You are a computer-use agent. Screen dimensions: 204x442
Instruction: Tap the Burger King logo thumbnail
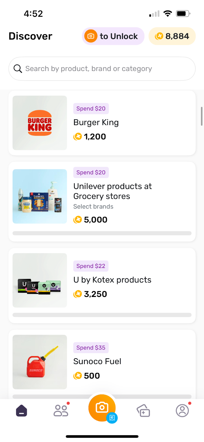coord(40,123)
